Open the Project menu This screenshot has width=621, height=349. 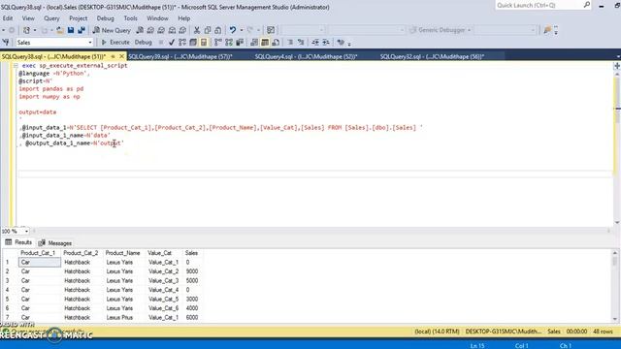[78, 18]
